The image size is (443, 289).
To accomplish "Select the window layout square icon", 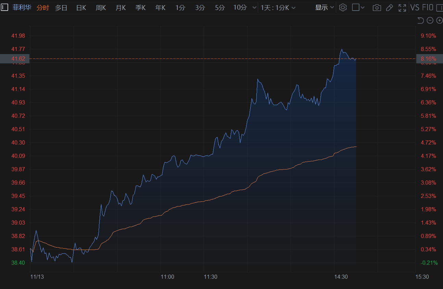I will coord(355,8).
